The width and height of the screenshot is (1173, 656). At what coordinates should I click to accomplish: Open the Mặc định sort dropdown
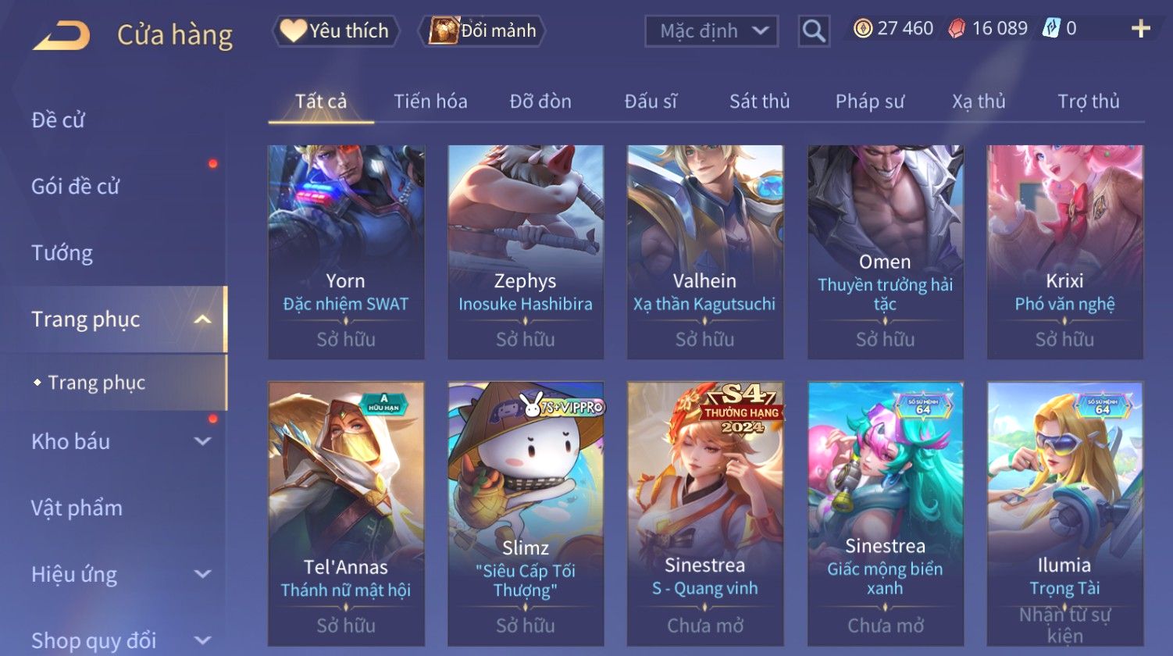point(711,31)
